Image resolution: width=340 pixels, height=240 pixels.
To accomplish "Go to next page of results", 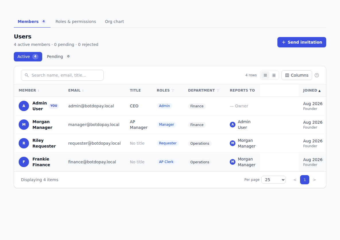I will (x=314, y=180).
